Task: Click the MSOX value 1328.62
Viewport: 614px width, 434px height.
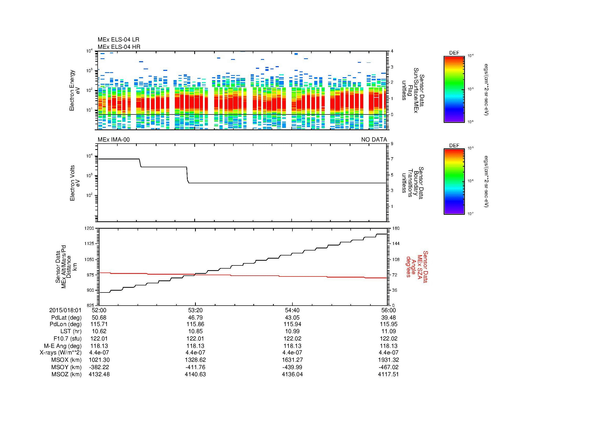Action: [196, 360]
